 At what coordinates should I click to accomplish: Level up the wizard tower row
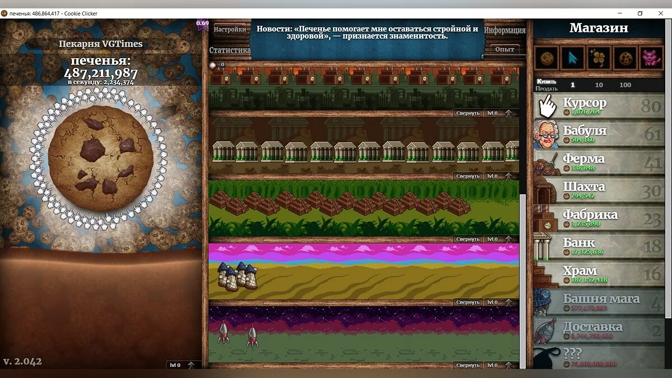coord(501,302)
